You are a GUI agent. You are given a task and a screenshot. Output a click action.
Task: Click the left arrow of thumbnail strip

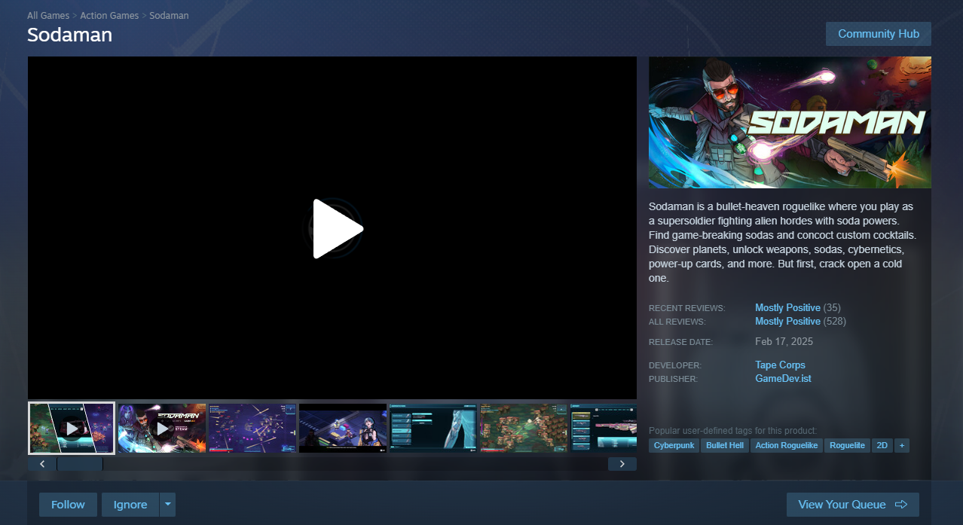42,464
